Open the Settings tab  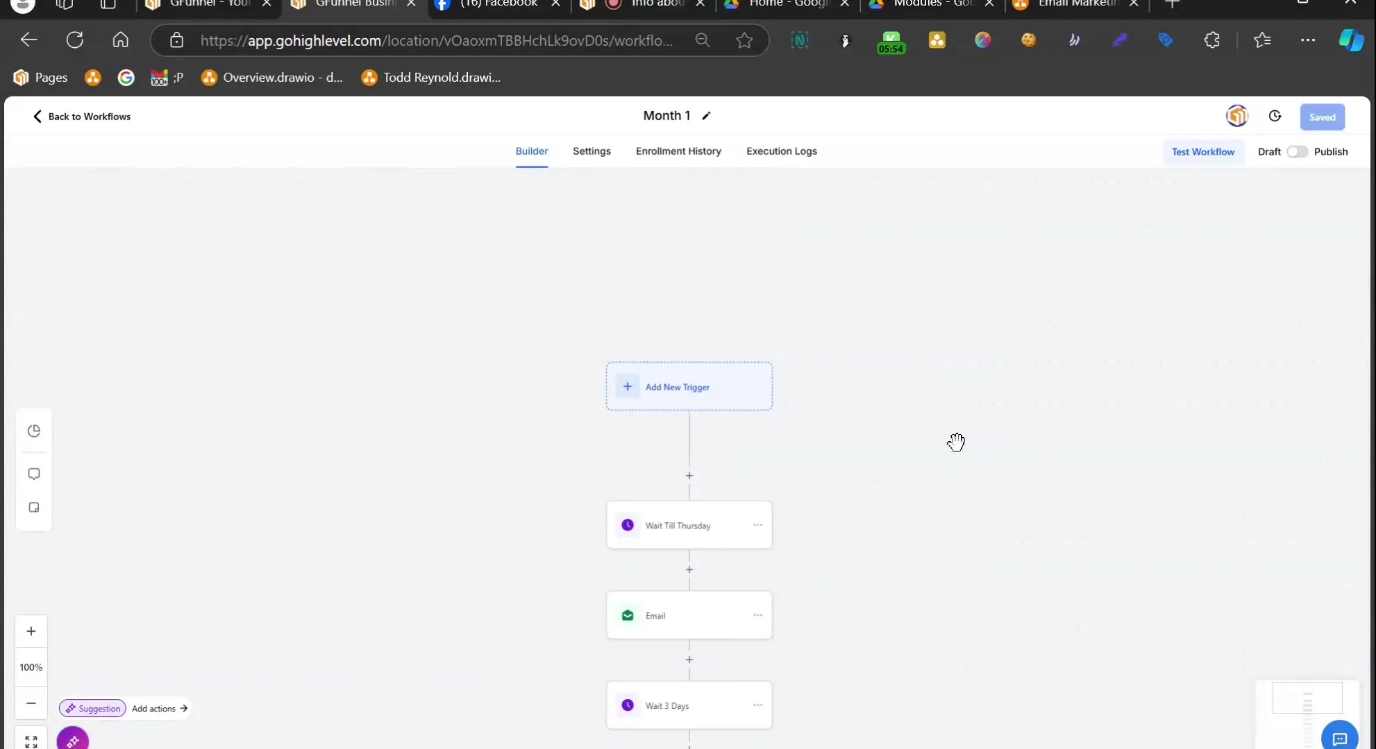click(x=591, y=151)
